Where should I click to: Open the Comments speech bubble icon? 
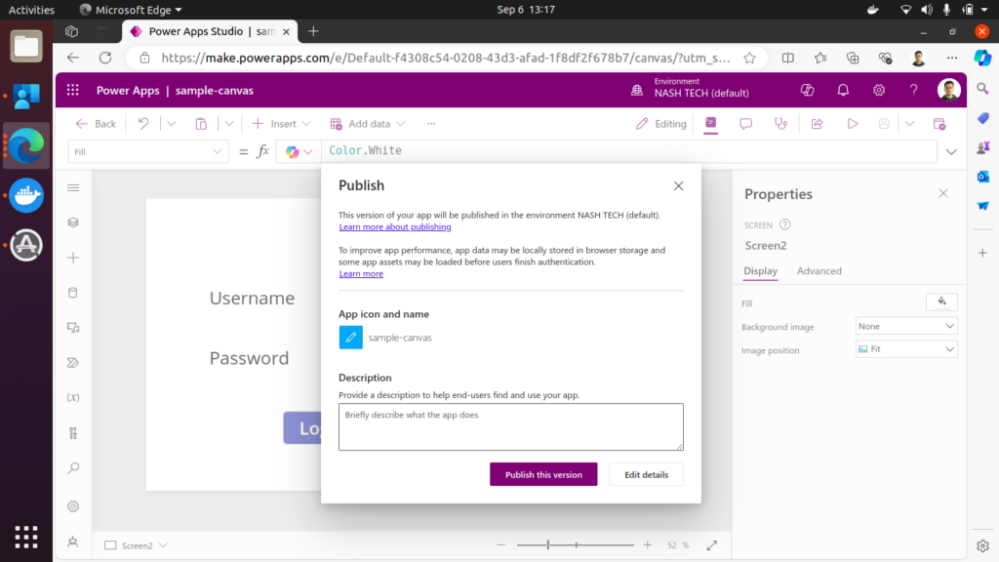[x=745, y=124]
